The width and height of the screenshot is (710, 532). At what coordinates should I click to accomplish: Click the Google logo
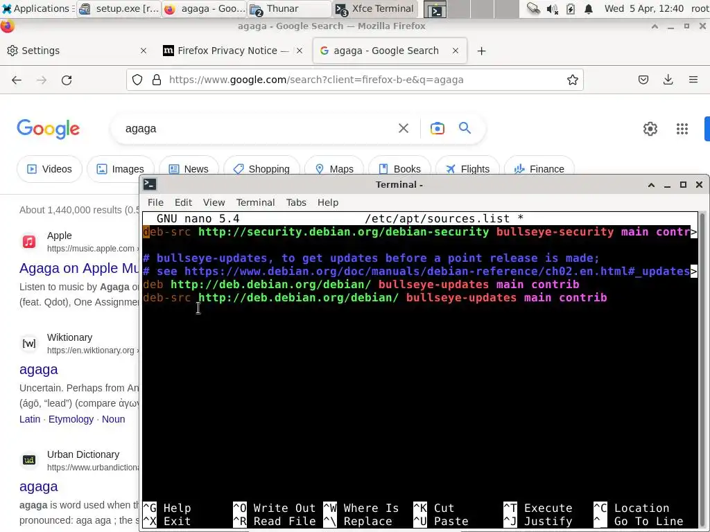point(48,130)
